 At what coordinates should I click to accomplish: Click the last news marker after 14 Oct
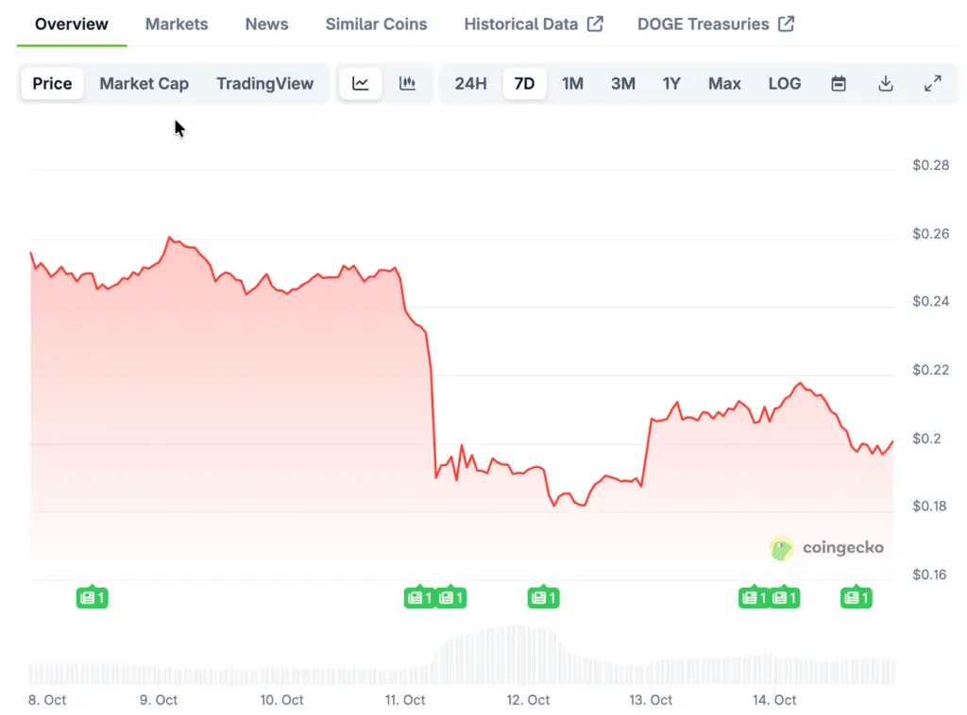coord(857,597)
